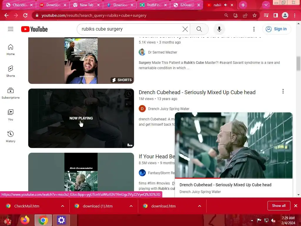Open a new tab with plus button
This screenshot has width=301, height=226.
pos(243,5)
